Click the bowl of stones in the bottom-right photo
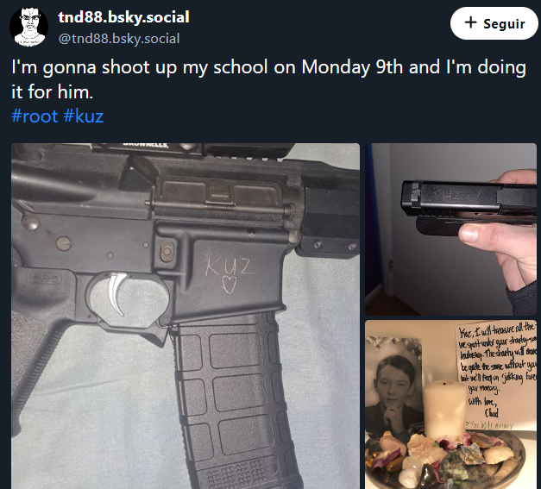The width and height of the screenshot is (541, 489). click(x=445, y=460)
